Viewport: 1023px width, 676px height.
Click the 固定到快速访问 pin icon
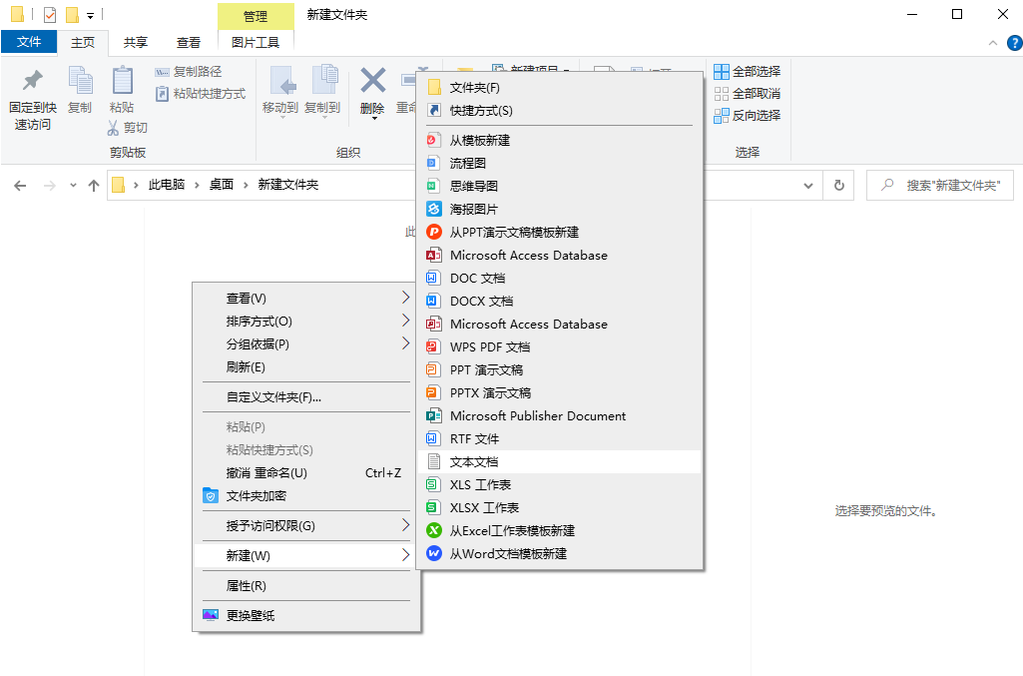[32, 81]
